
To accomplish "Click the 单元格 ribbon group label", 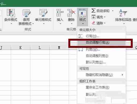I will (x=71, y=29).
